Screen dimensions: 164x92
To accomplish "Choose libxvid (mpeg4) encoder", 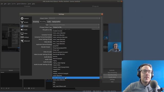I will [x=76, y=59].
